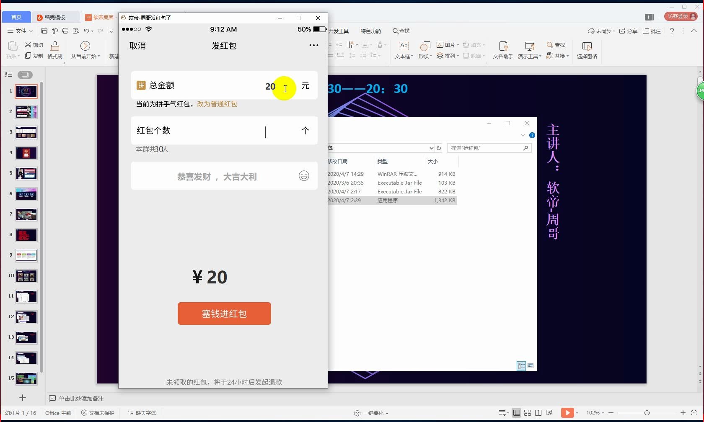Click 改为普通红包 link
The height and width of the screenshot is (422, 704).
(x=217, y=104)
